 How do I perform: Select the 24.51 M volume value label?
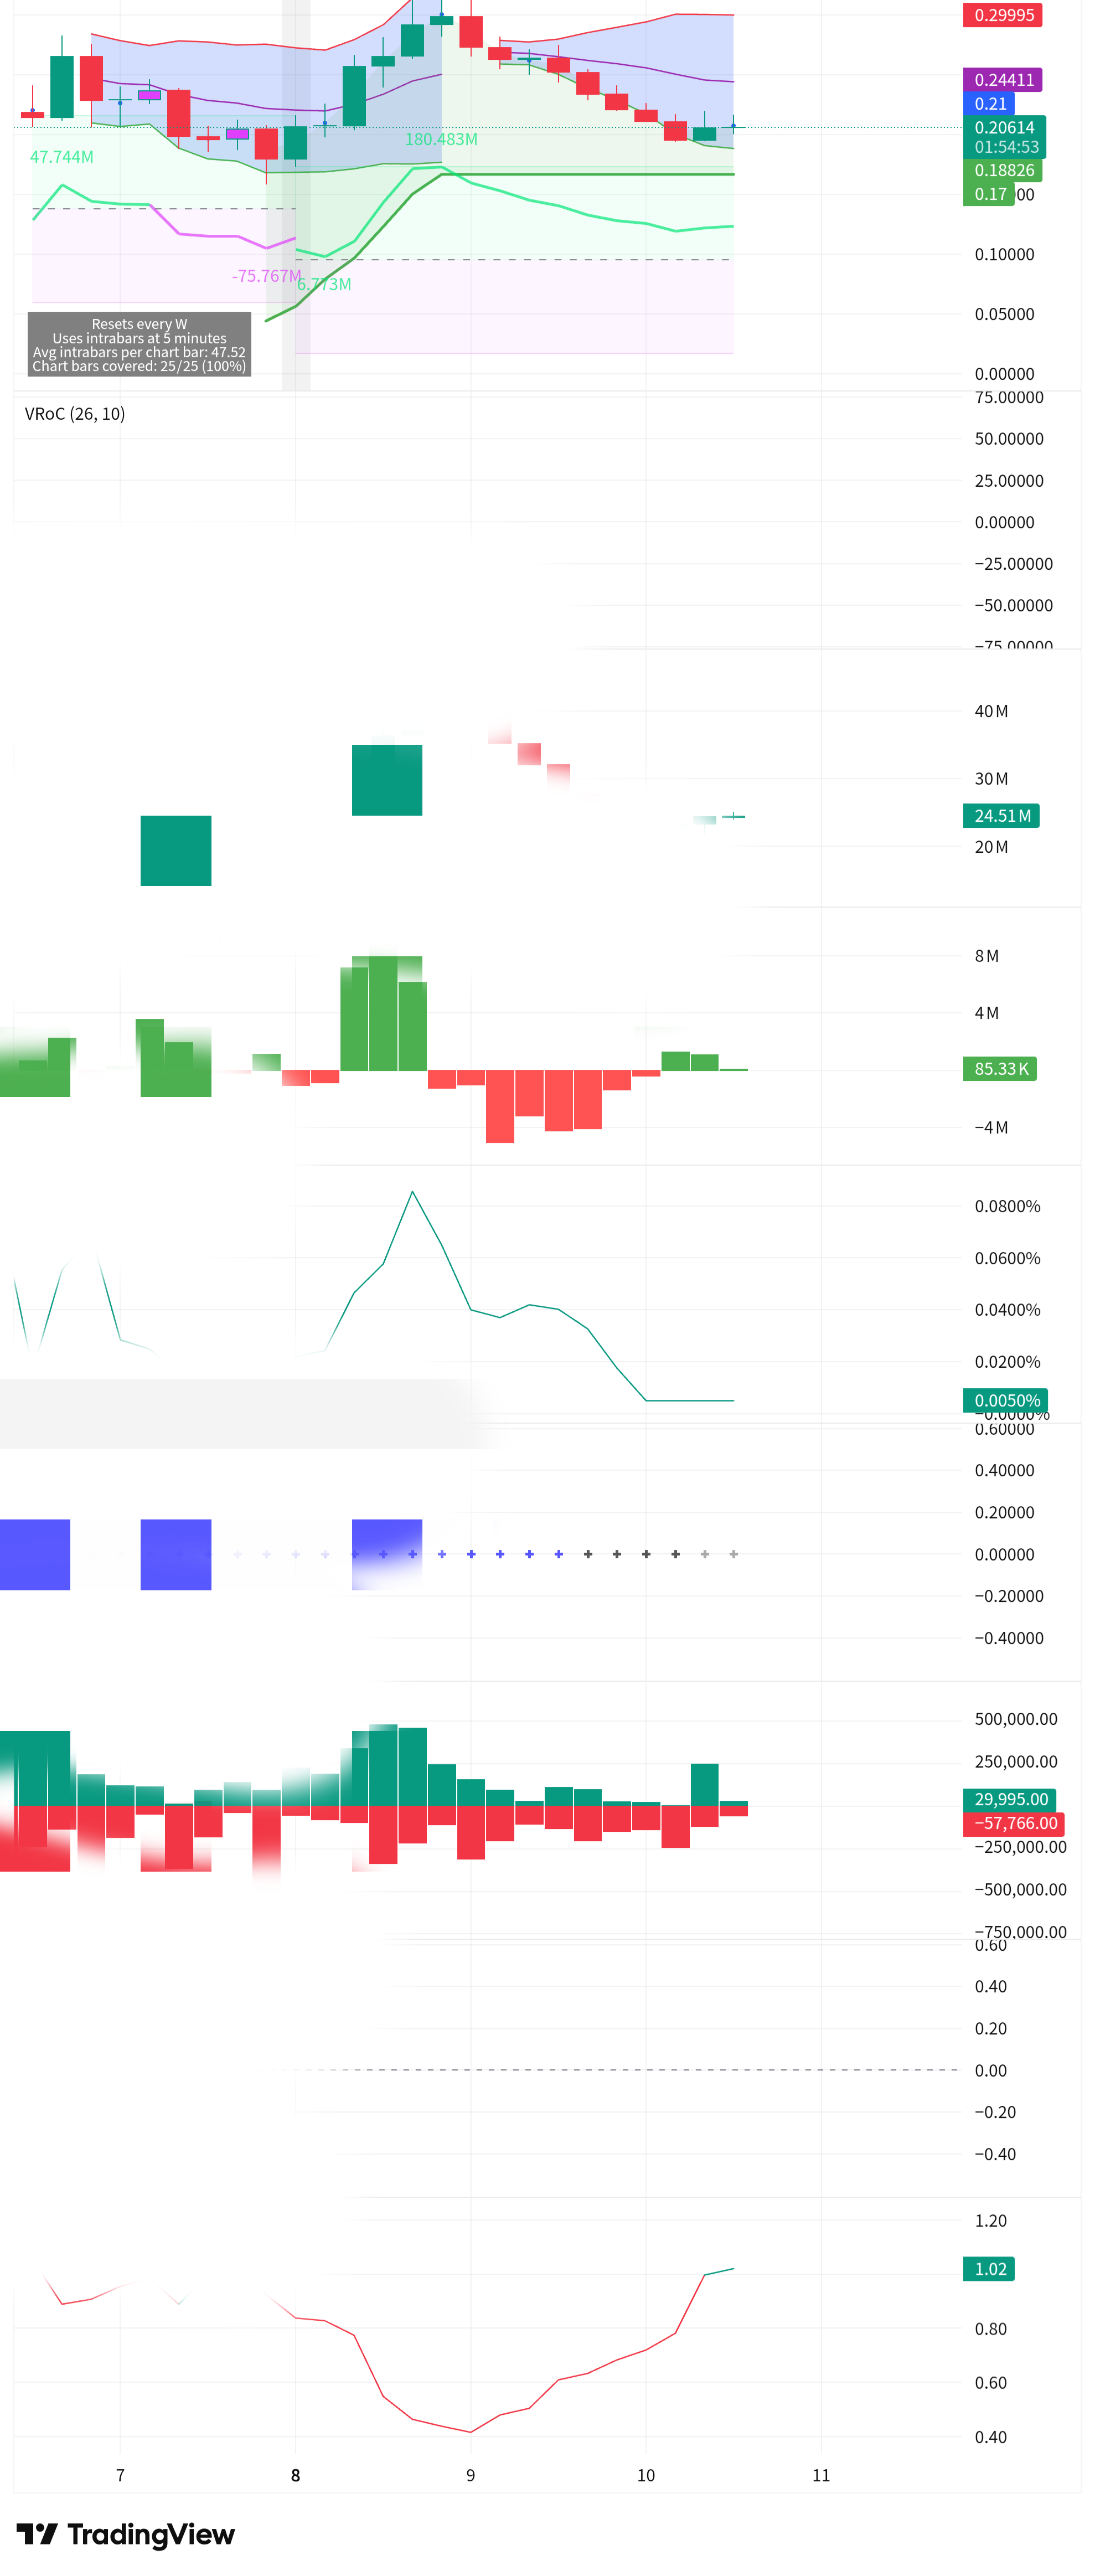(1000, 816)
